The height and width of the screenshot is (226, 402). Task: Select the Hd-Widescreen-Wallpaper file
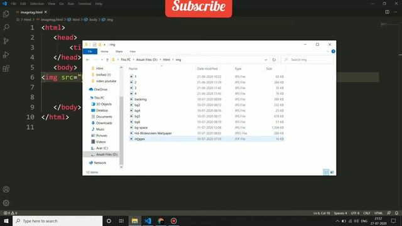click(x=153, y=133)
